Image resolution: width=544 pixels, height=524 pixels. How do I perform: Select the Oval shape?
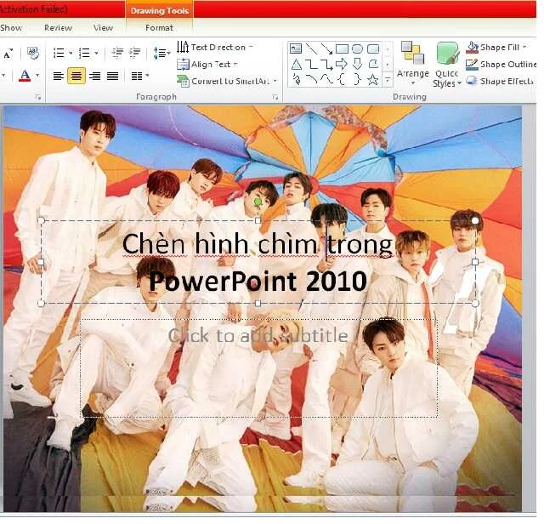[x=357, y=48]
